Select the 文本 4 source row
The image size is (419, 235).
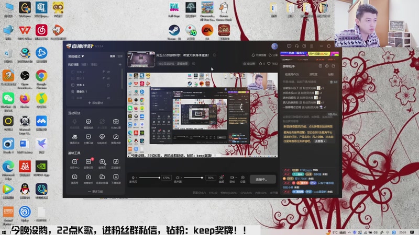95,85
